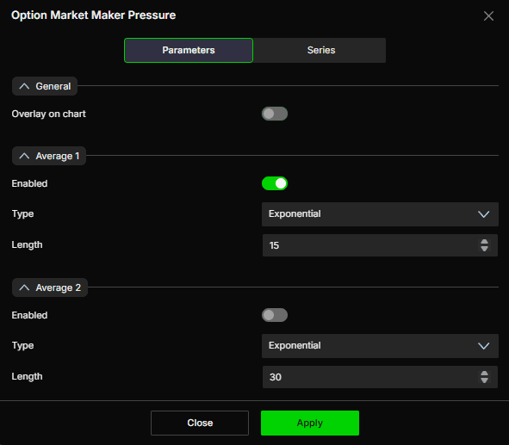Collapse the General section
Screen dimensions: 509x445
coord(45,86)
